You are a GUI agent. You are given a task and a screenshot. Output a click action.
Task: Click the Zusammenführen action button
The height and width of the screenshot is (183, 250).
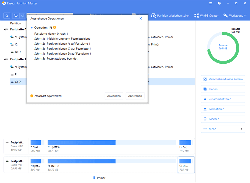click(x=223, y=99)
